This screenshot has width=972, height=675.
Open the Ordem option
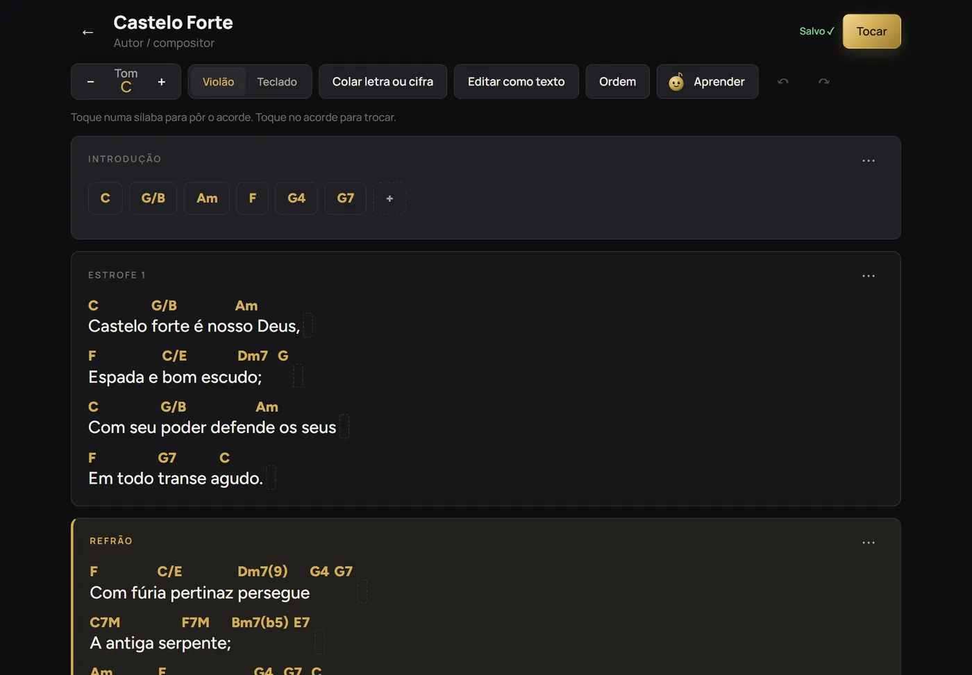[x=617, y=82]
